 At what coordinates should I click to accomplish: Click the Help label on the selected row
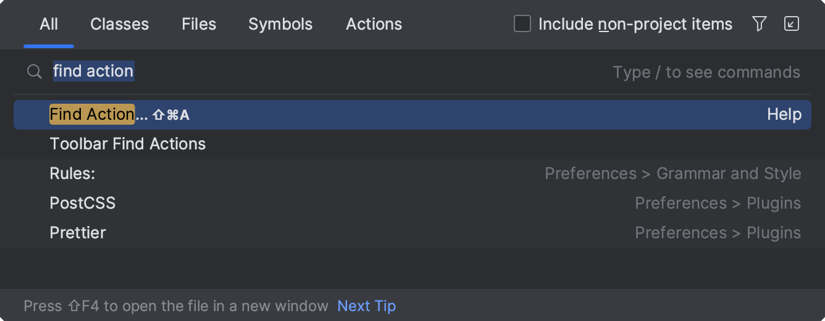[x=784, y=114]
